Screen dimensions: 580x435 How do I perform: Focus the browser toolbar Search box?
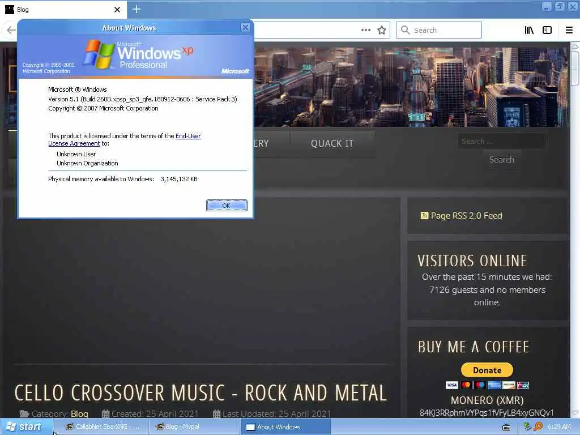coord(439,30)
